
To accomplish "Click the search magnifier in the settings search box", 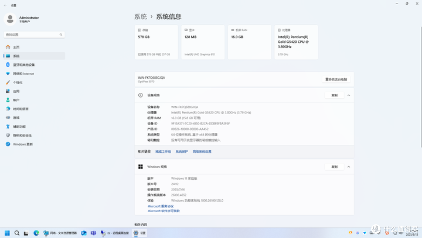I will click(61, 35).
